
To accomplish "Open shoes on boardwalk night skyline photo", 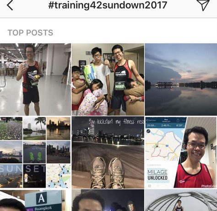I will [108, 153].
